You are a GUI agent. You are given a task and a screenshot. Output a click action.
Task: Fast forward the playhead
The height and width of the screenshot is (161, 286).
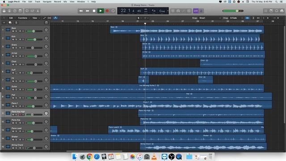click(88, 11)
